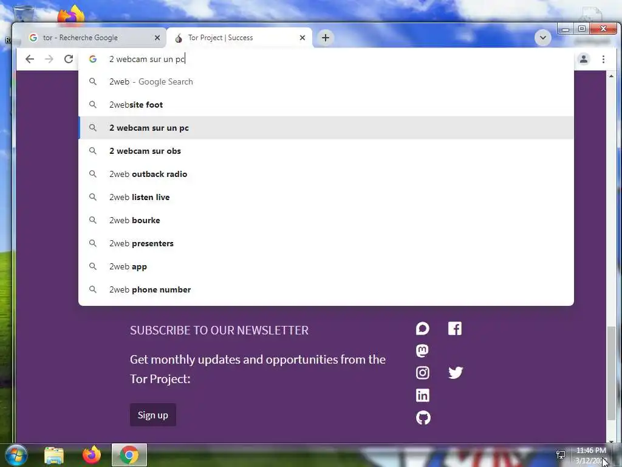Screen dimensions: 622x467
Task: Click search icon beside '2web app'
Action: (x=93, y=266)
